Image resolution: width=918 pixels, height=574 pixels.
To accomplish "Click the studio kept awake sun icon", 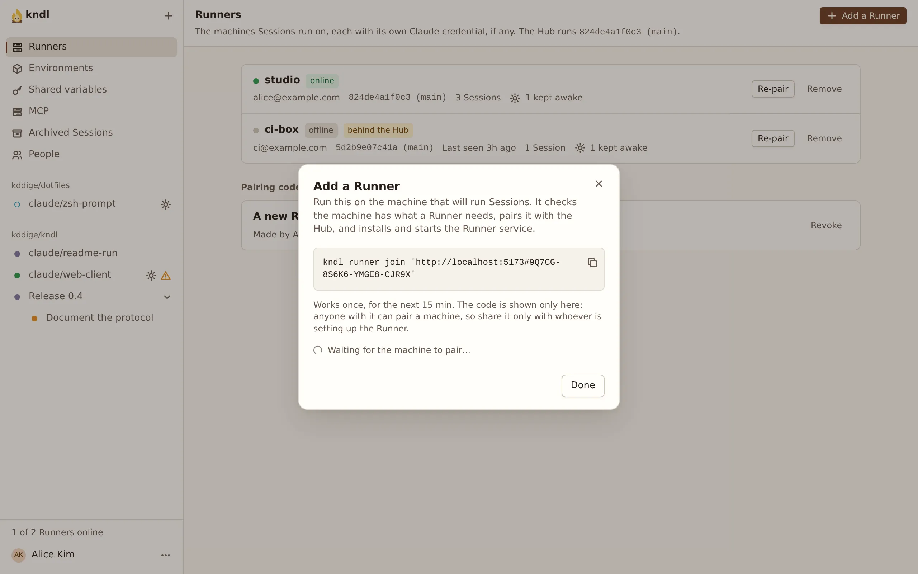I will [515, 98].
